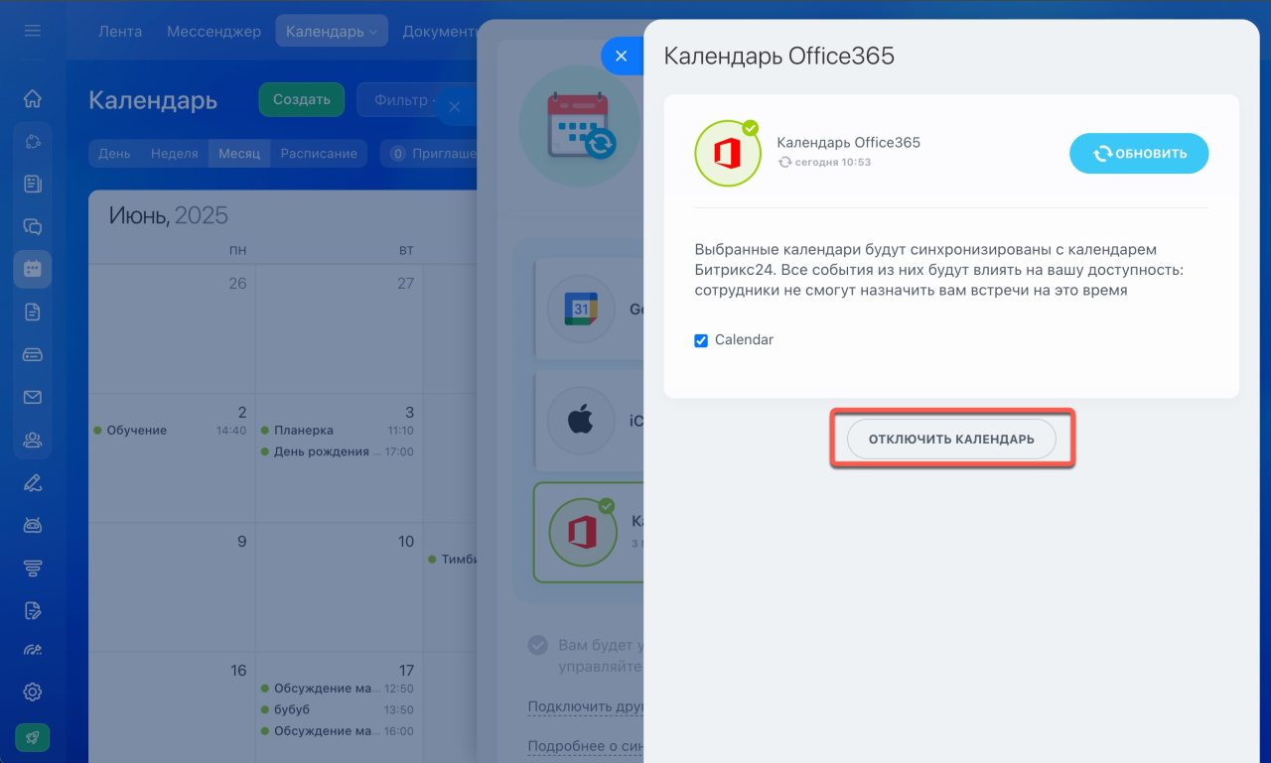Select the calendar icon in sidebar
The width and height of the screenshot is (1271, 763).
click(x=32, y=269)
